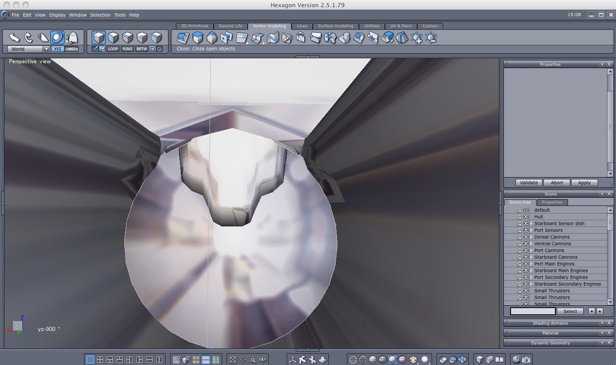
Task: Choose the Scale manipulator tool
Action: 43,38
